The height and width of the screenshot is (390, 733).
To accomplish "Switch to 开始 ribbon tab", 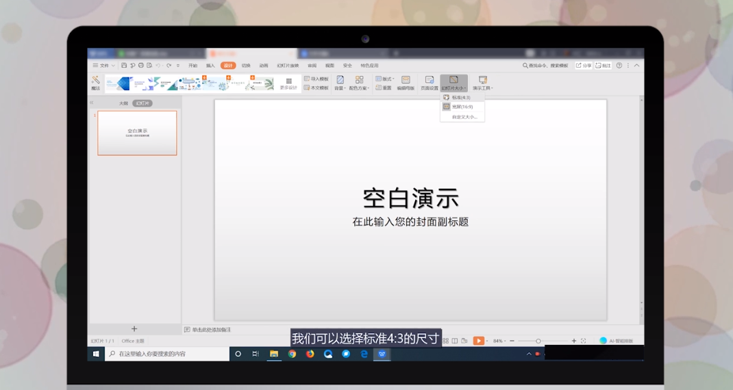I will click(x=192, y=66).
